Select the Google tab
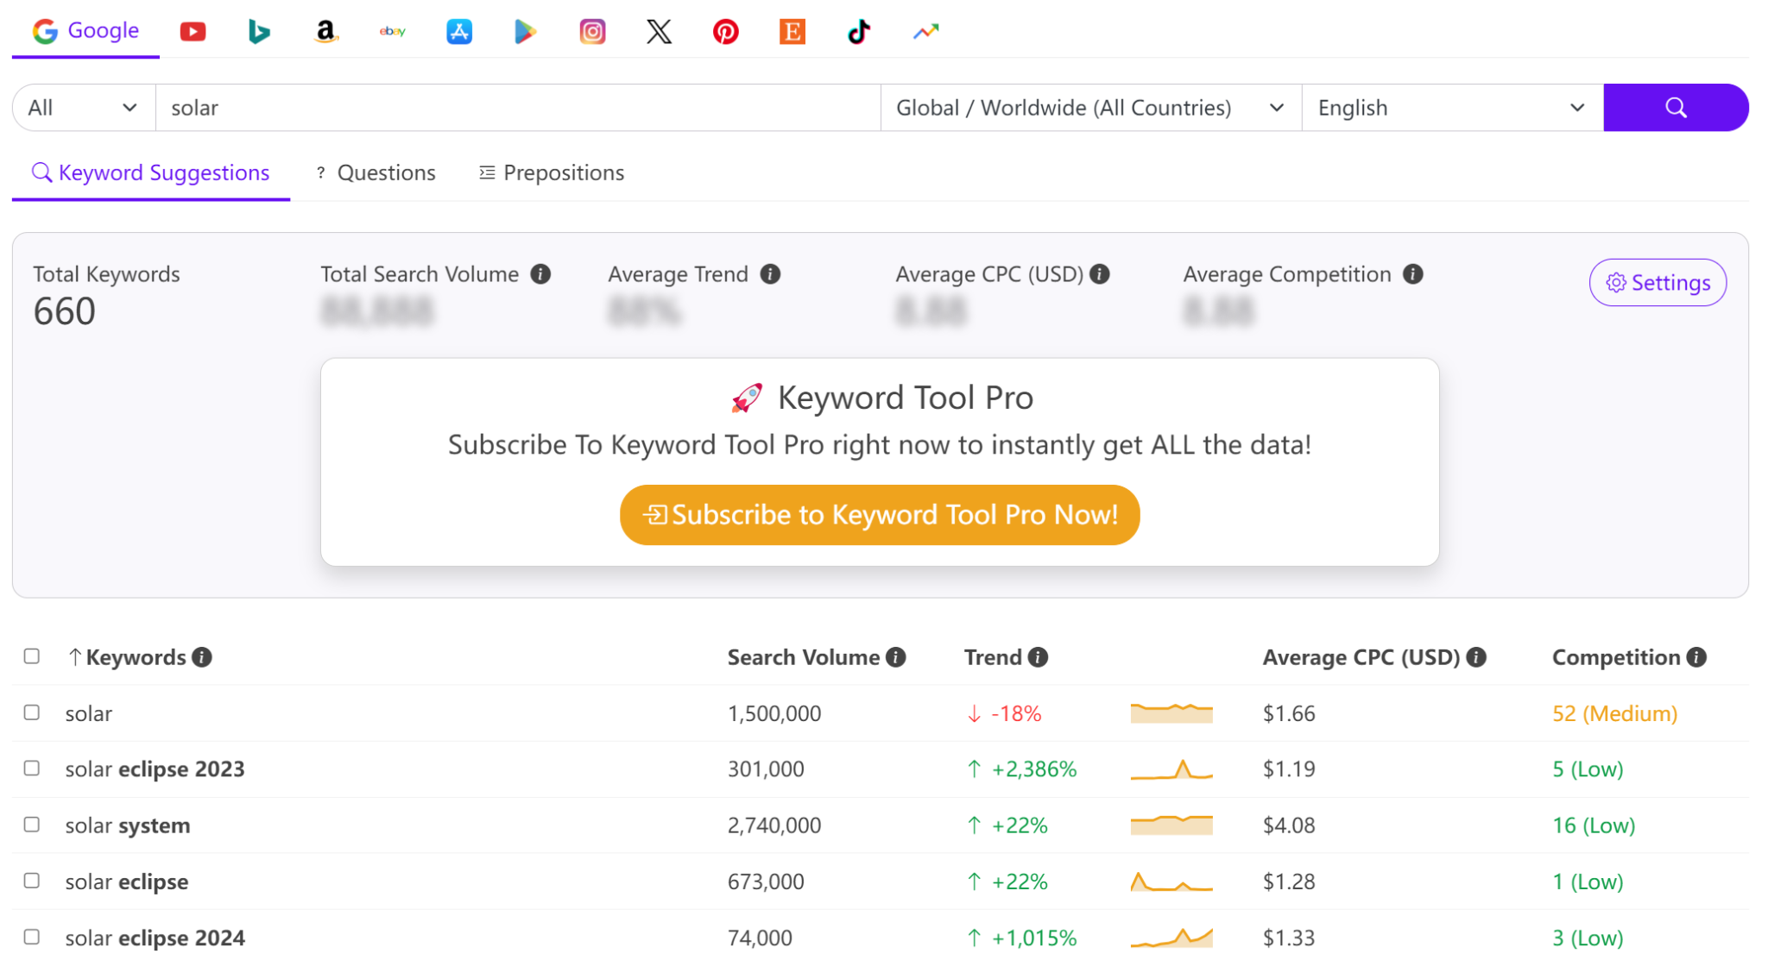The height and width of the screenshot is (960, 1768). [x=85, y=31]
